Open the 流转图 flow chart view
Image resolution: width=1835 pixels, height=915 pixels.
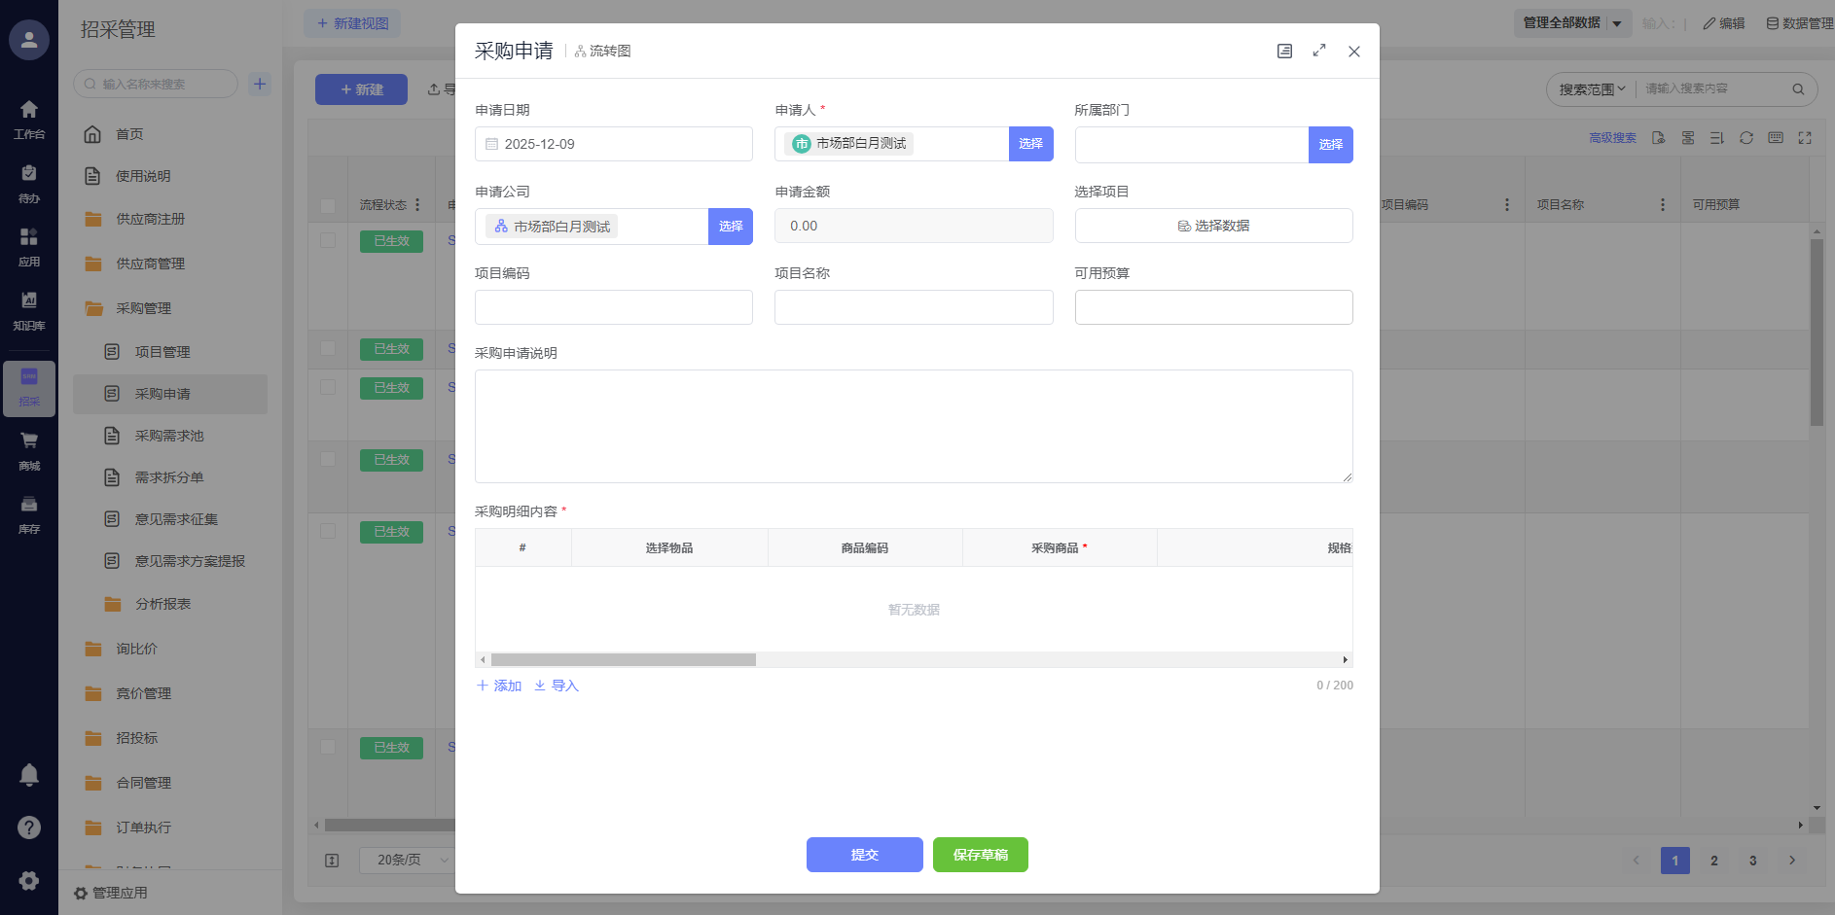602,52
